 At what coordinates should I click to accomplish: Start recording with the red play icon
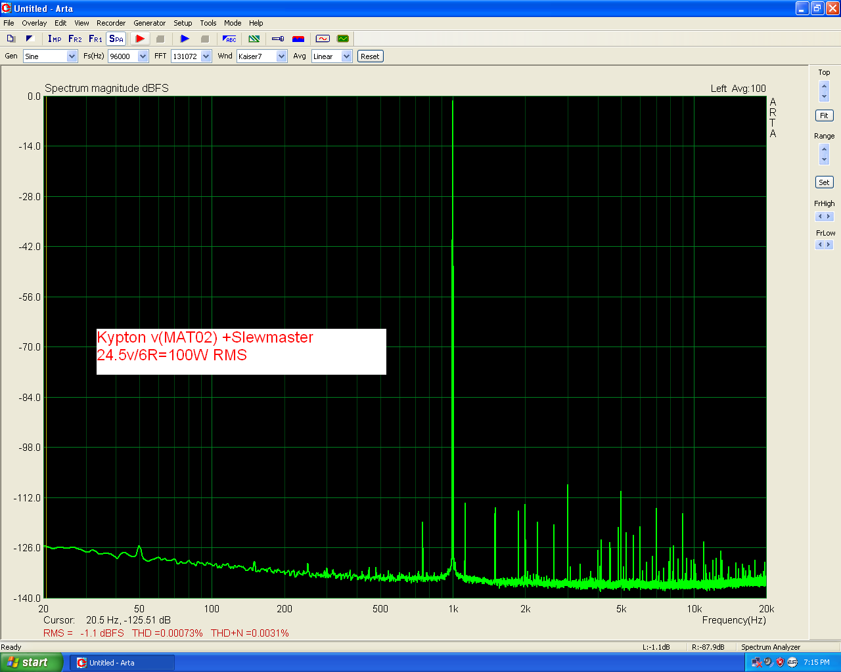click(140, 39)
